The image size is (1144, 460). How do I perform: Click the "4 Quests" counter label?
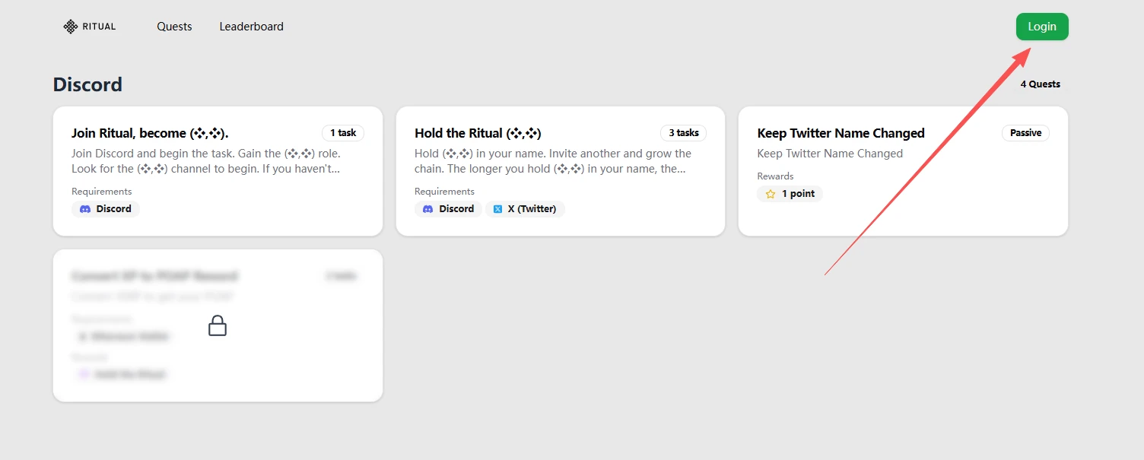pyautogui.click(x=1040, y=84)
